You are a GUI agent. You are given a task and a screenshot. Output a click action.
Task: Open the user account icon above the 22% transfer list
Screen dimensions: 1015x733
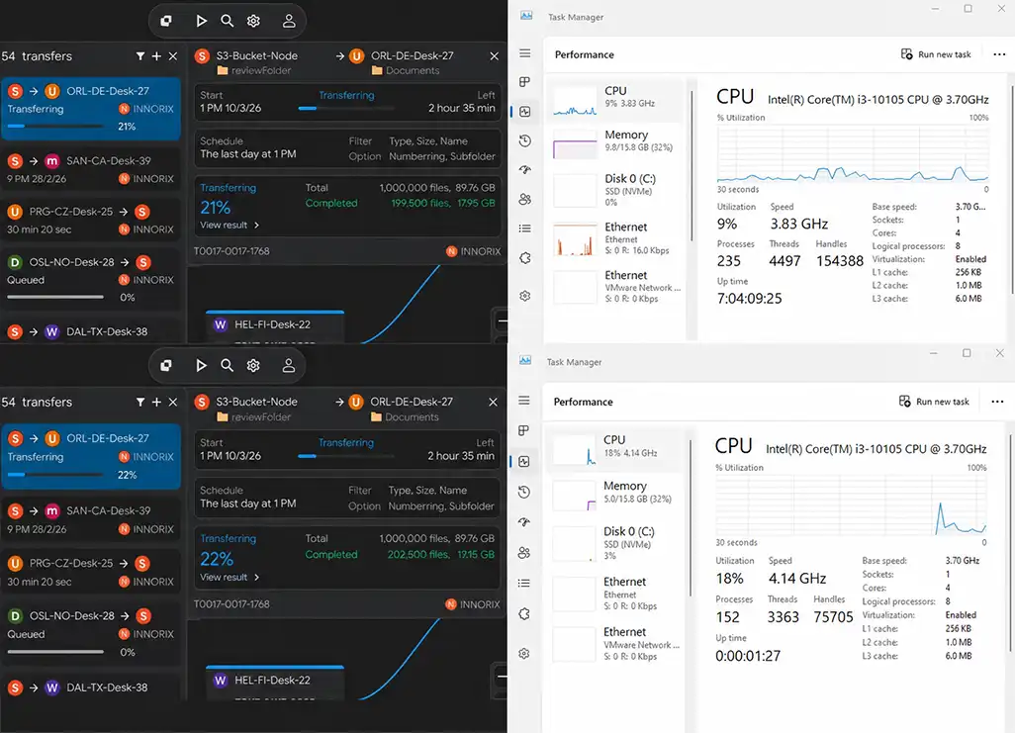pos(289,366)
